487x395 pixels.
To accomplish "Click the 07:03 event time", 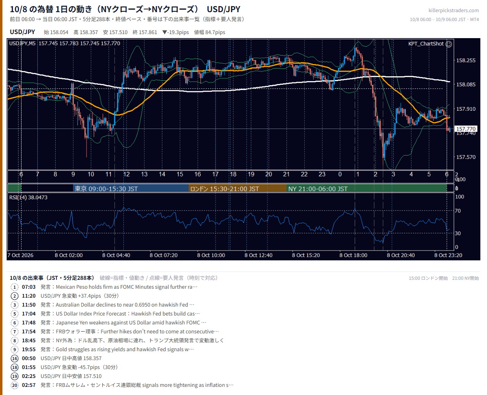I will [28, 287].
